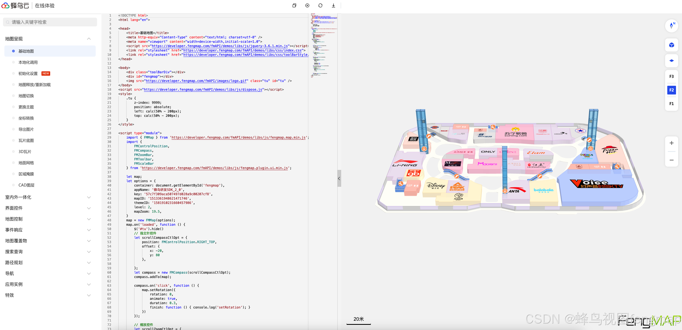
Task: Switch to floor F3
Action: (671, 77)
